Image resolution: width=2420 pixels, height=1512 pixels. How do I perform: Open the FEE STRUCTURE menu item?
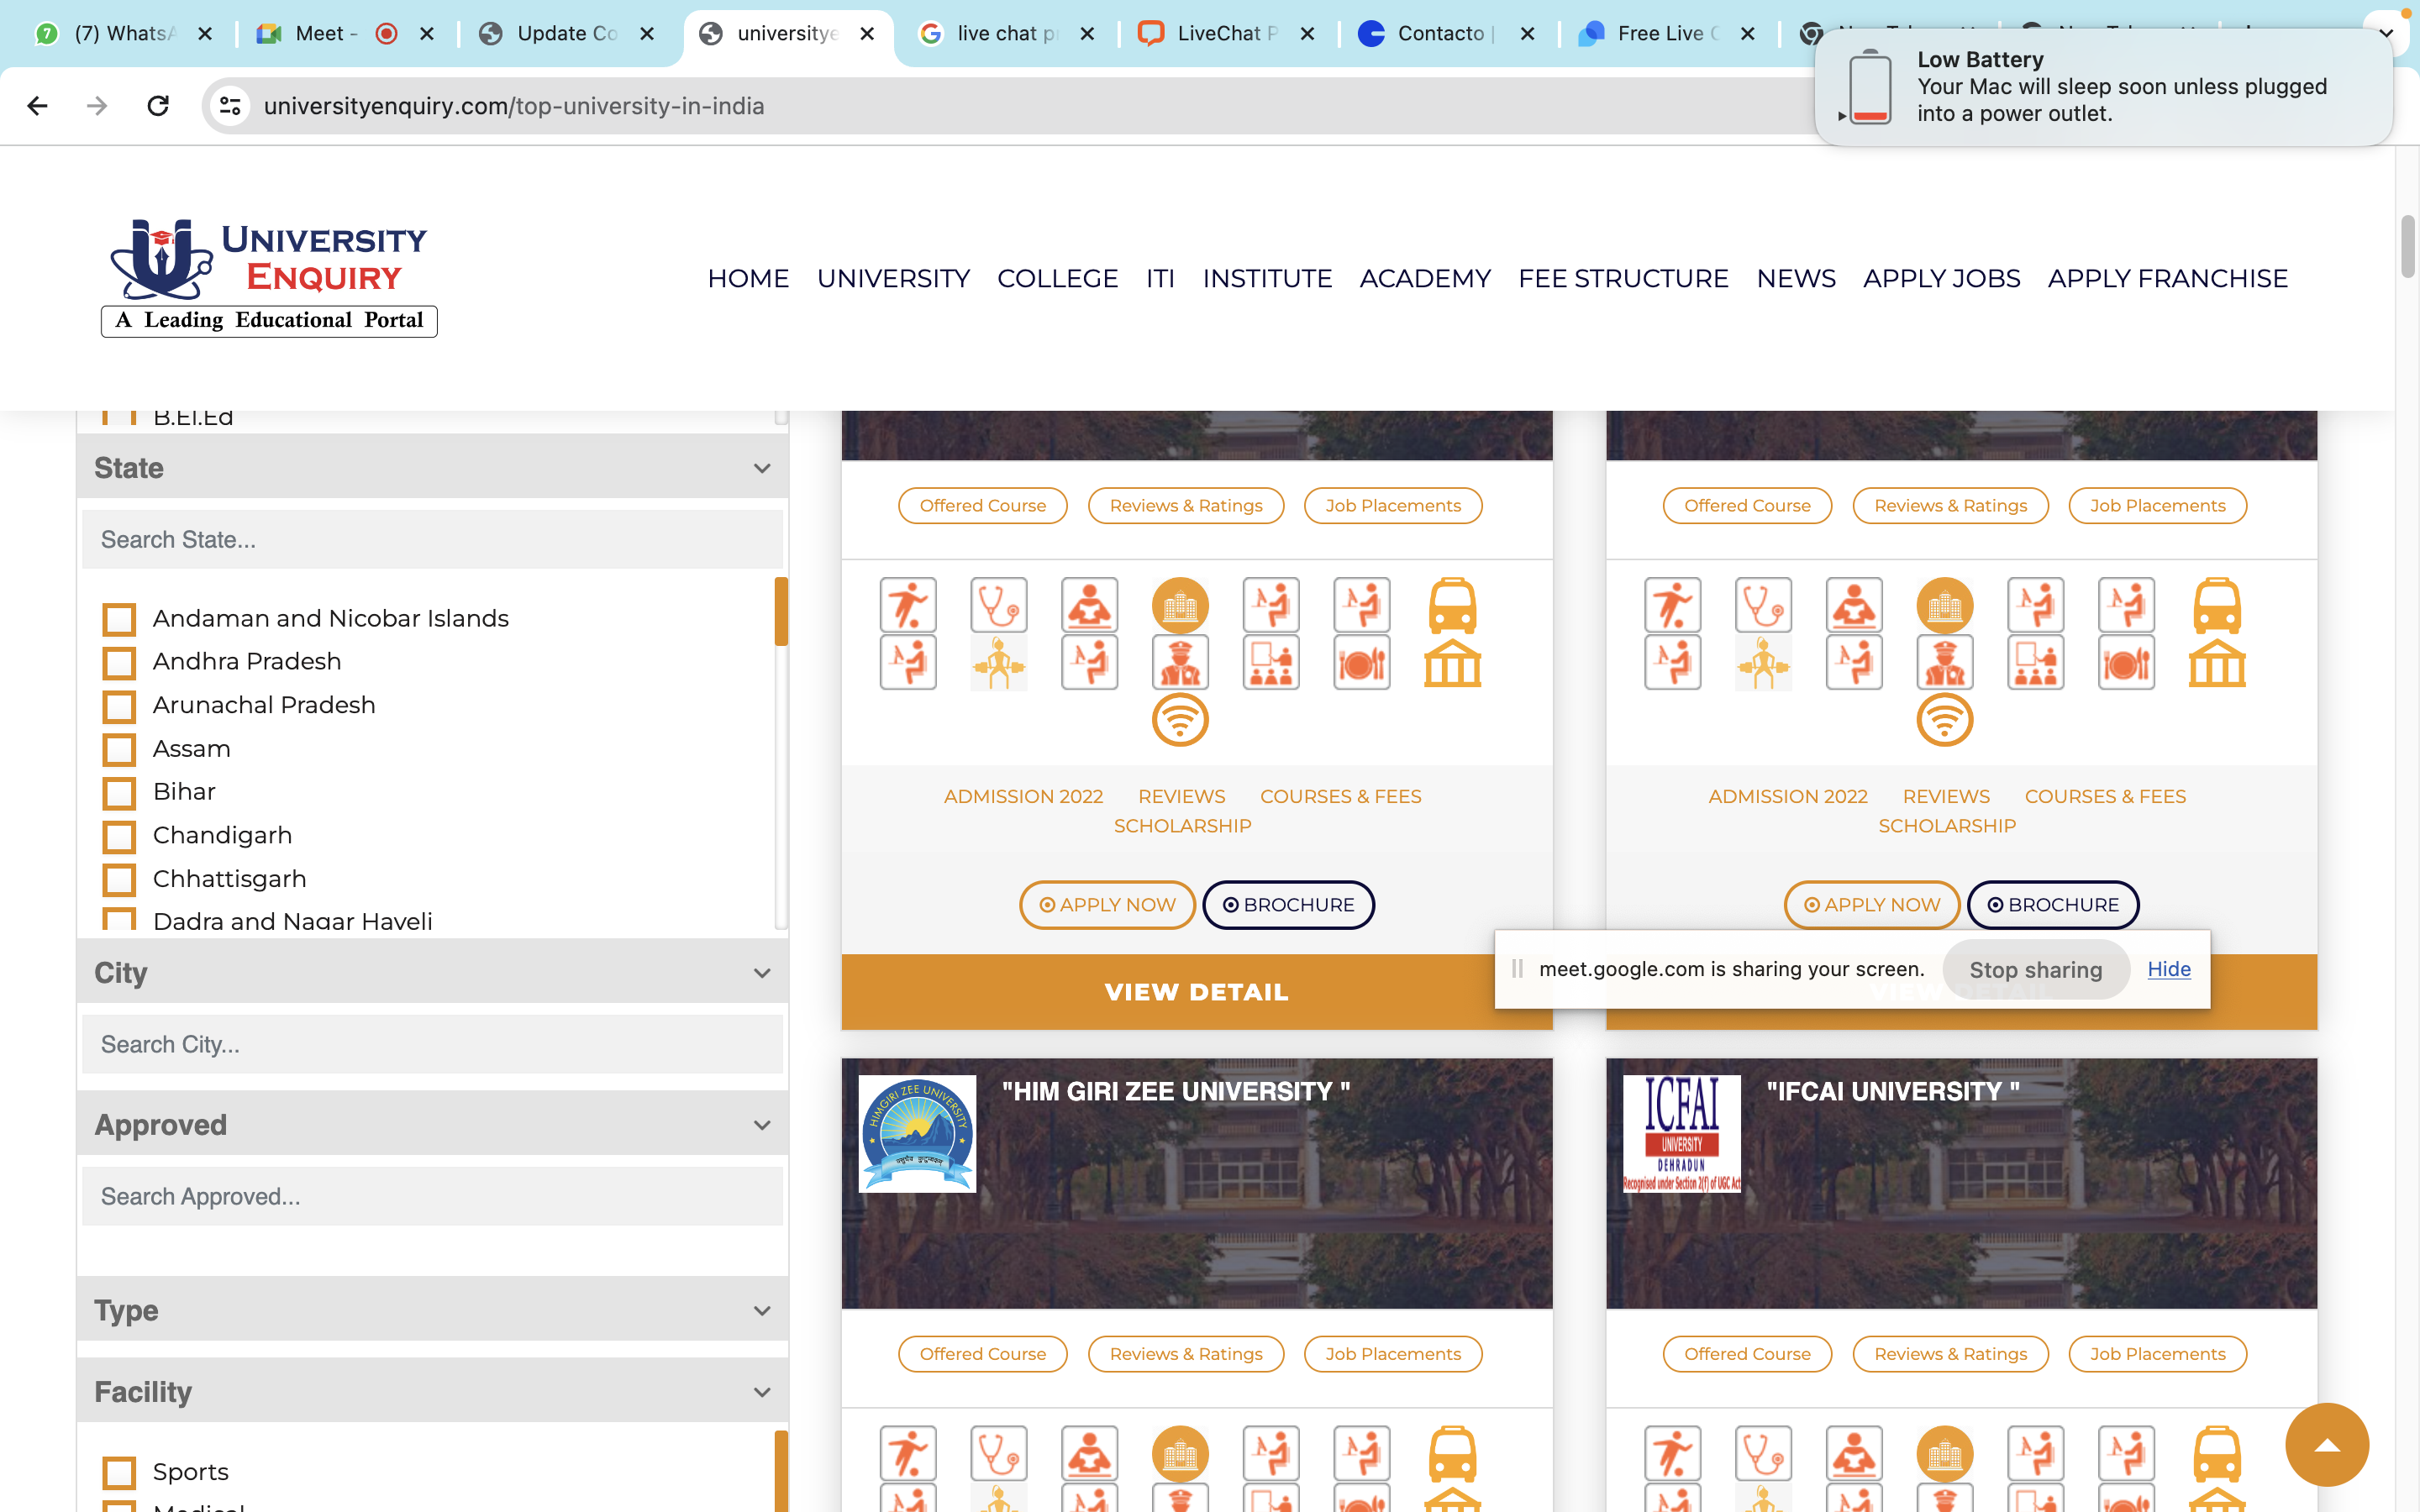1623,278
